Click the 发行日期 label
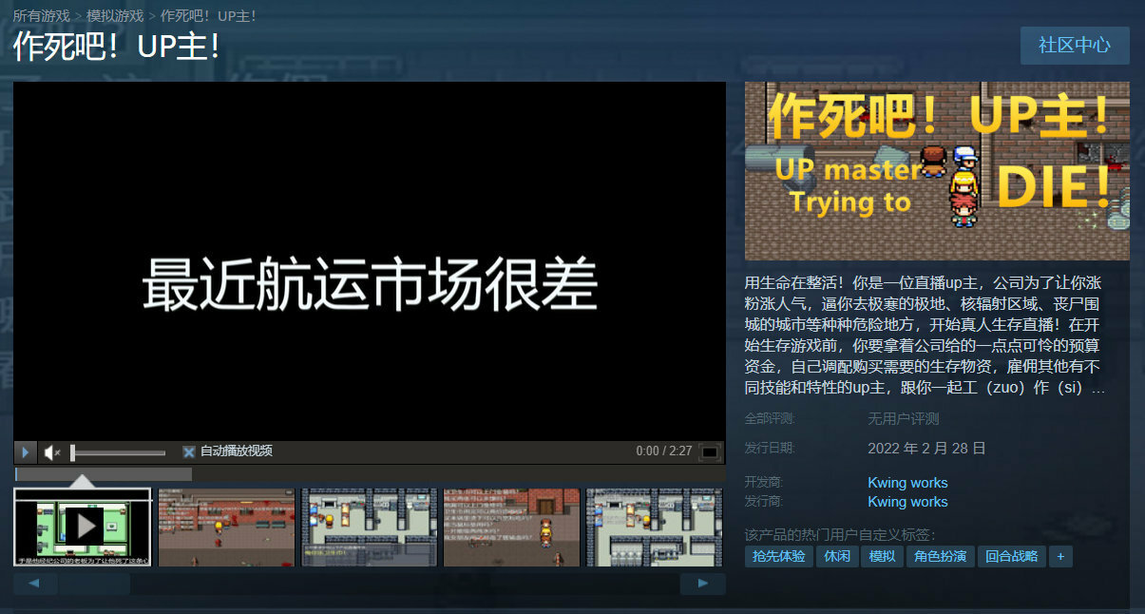Image resolution: width=1145 pixels, height=614 pixels. point(770,448)
